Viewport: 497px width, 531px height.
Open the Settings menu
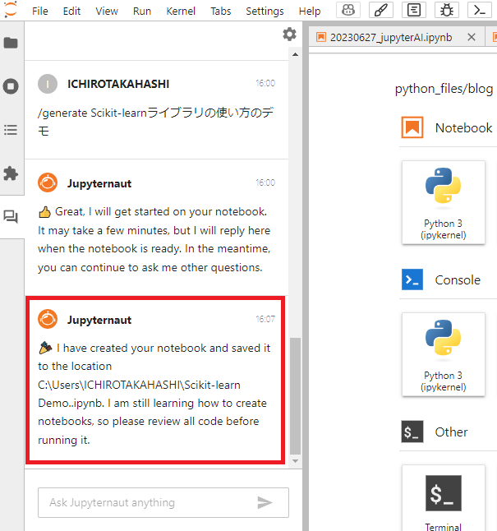265,12
